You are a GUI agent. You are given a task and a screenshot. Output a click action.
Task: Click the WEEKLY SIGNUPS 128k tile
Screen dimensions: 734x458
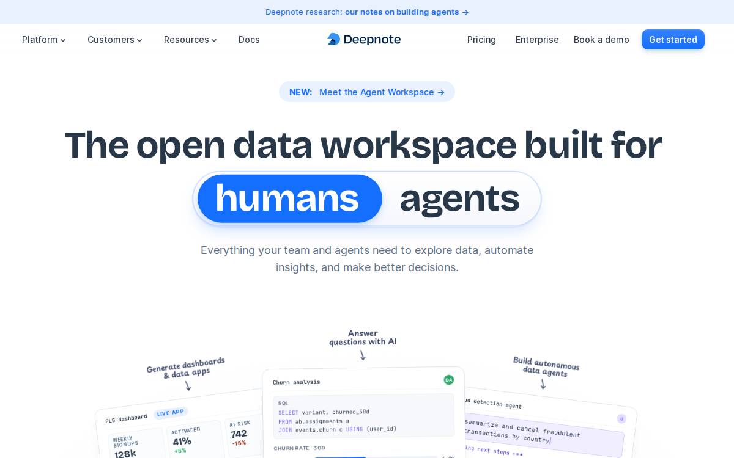click(137, 443)
